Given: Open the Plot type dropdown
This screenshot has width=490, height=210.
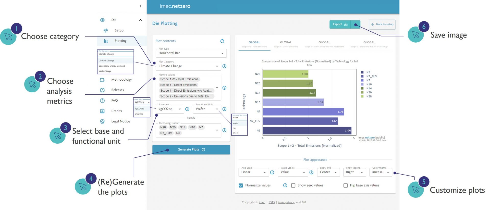Looking at the screenshot, I should point(191,53).
